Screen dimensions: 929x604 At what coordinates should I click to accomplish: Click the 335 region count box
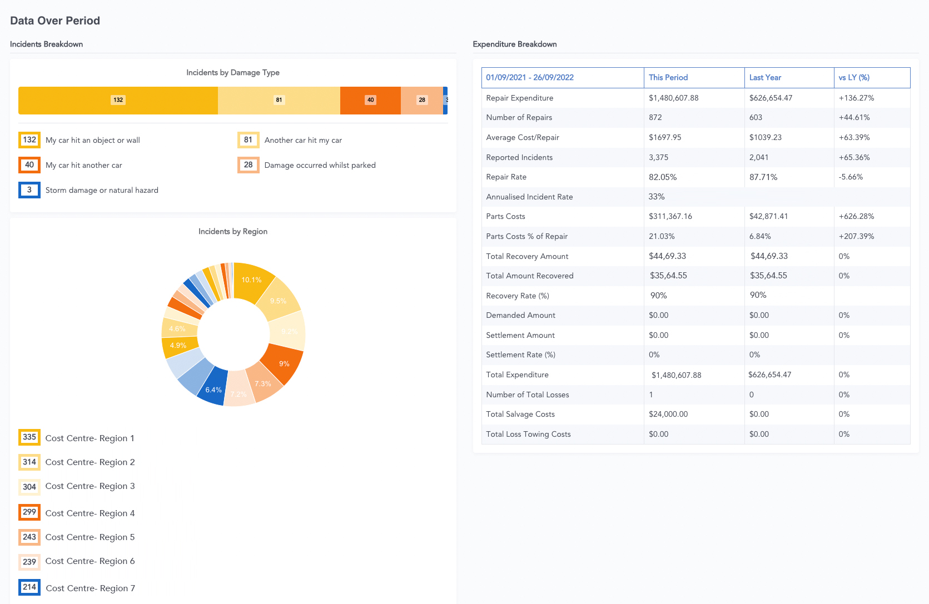tap(29, 437)
